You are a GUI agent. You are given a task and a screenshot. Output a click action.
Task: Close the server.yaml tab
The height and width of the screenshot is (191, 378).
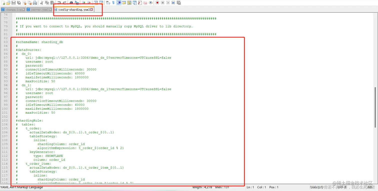(x=50, y=9)
